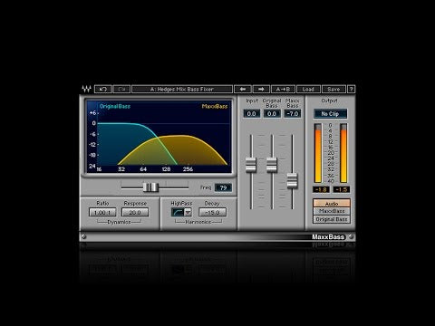Click the right screw on bottom bar
The height and width of the screenshot is (326, 435).
[351, 237]
